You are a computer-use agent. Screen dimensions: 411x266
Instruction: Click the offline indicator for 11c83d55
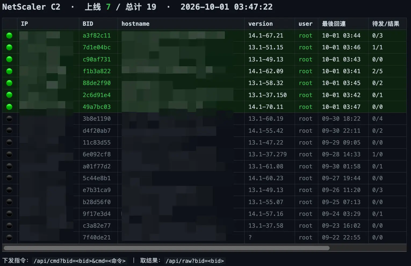pyautogui.click(x=9, y=142)
